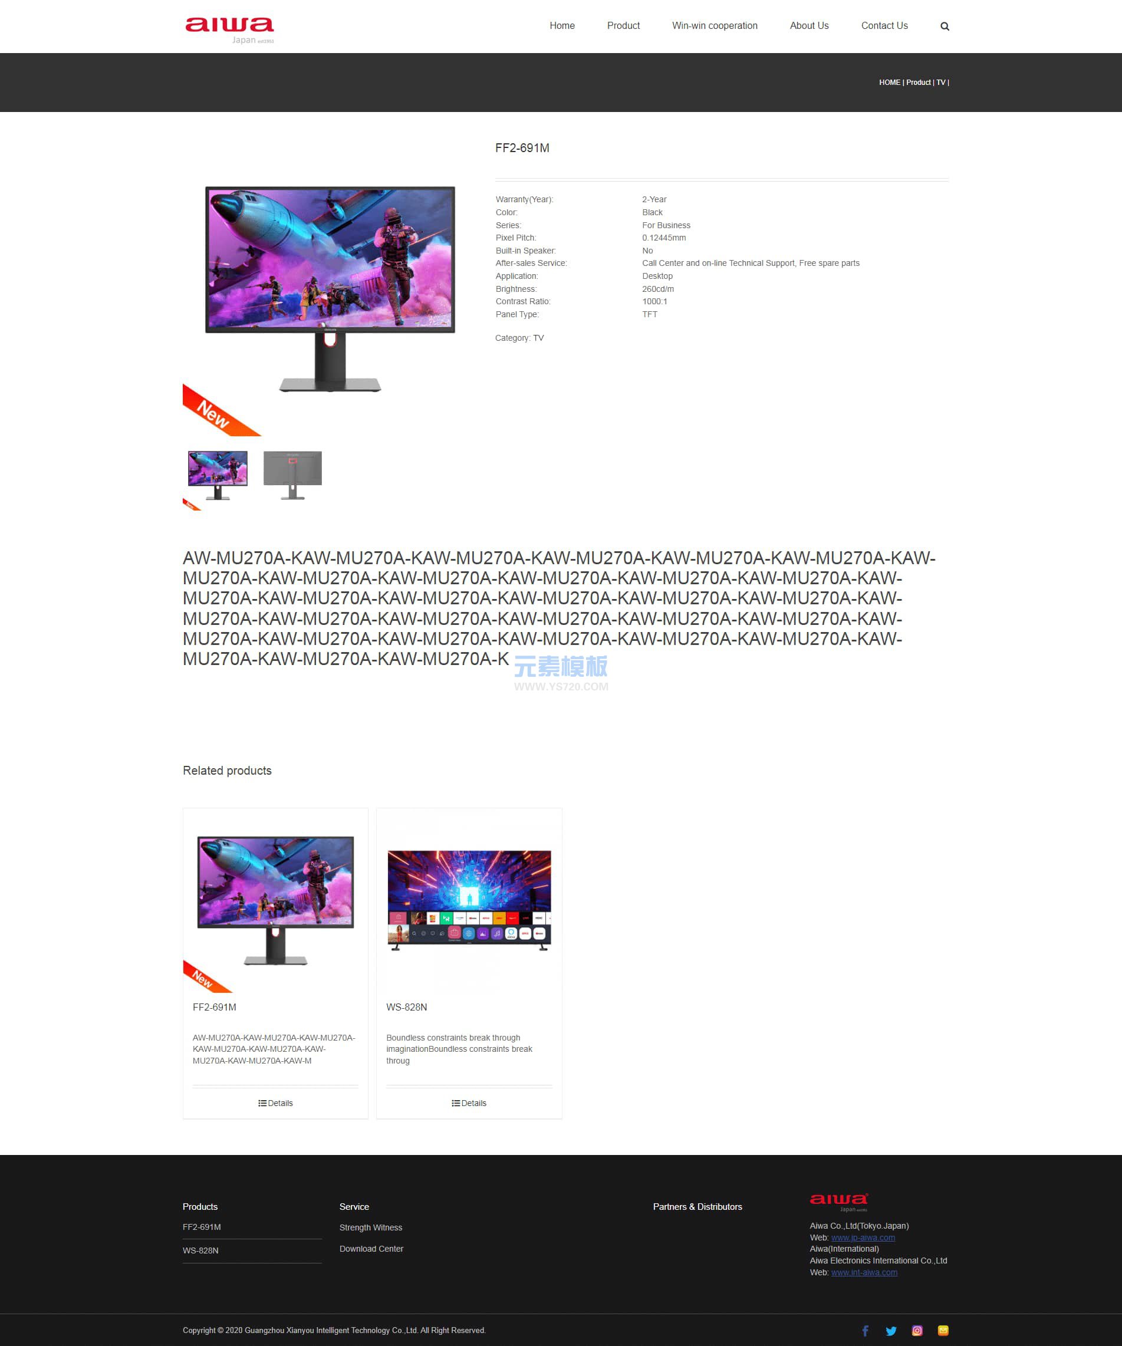
Task: Select the rear-view monitor thumbnail
Action: point(292,476)
